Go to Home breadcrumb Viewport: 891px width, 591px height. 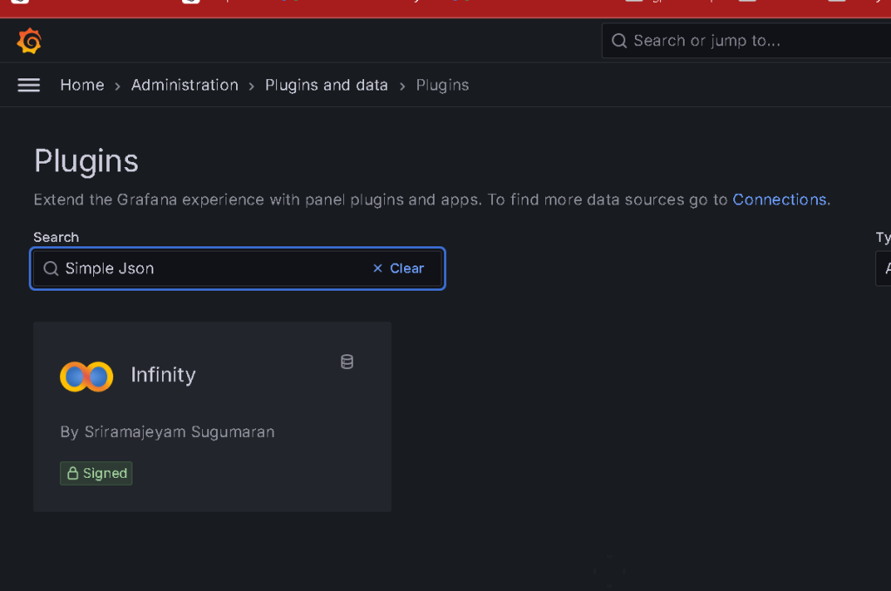tap(83, 85)
